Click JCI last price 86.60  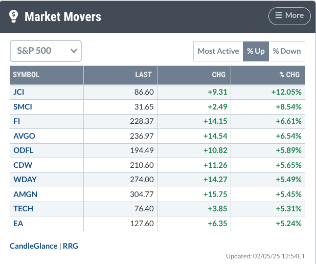click(x=144, y=92)
